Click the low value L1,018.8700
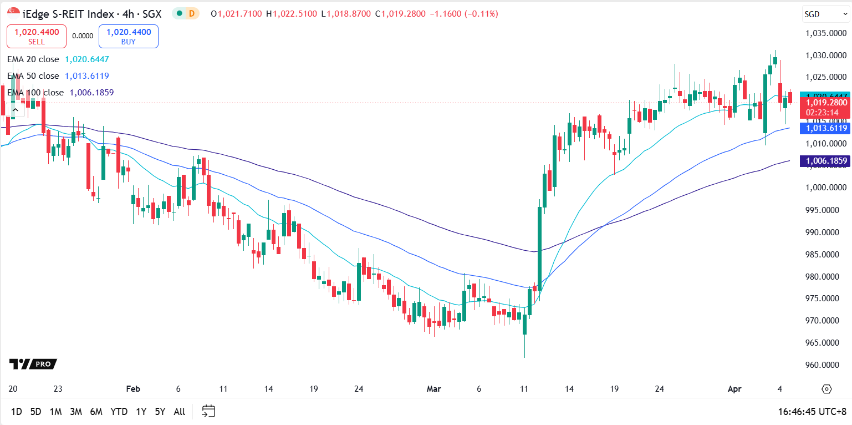 (x=346, y=13)
